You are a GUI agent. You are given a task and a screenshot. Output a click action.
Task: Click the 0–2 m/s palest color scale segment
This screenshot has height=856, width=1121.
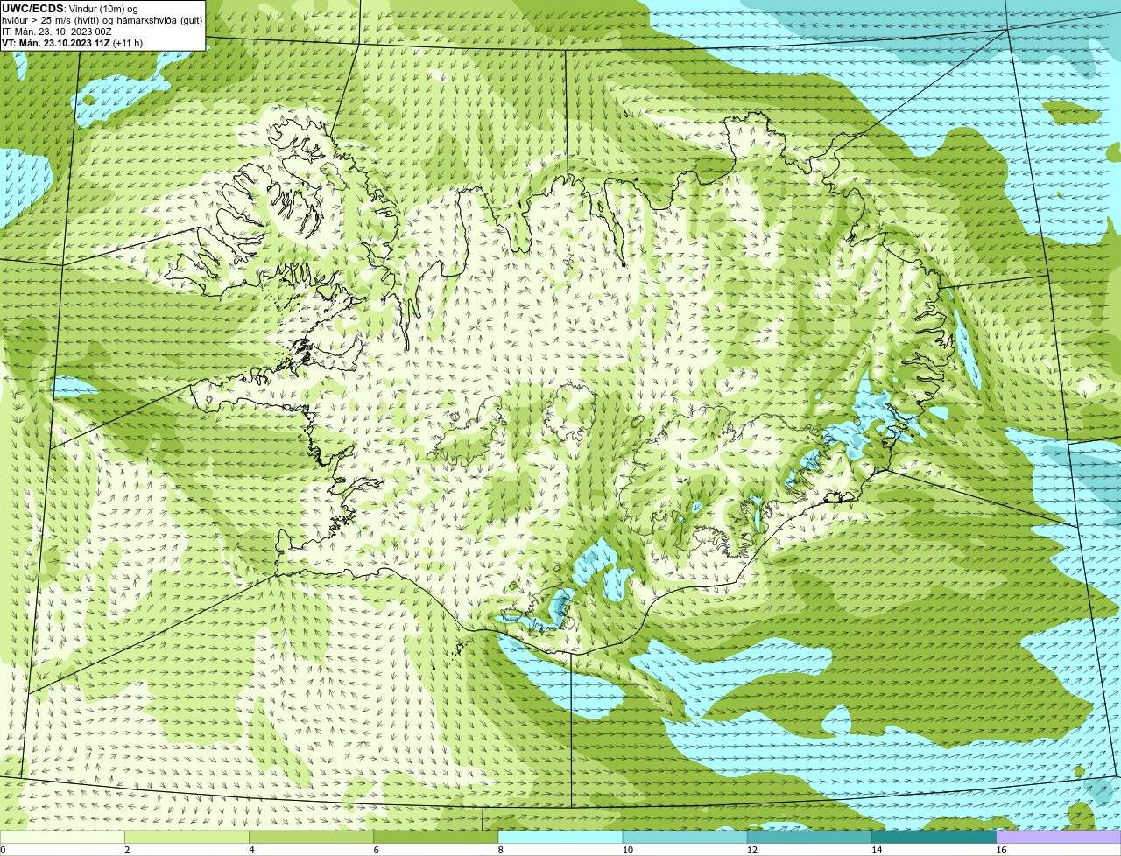point(62,838)
